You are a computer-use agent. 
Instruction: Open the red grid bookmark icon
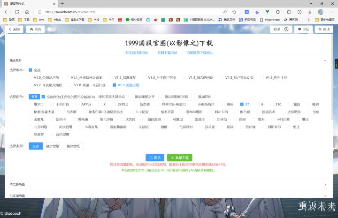coord(120,20)
